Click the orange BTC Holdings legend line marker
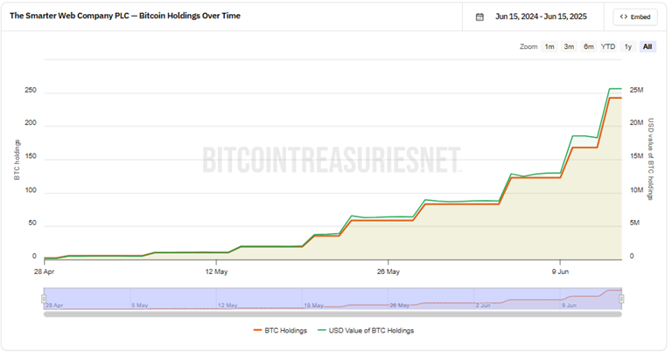 tap(258, 331)
